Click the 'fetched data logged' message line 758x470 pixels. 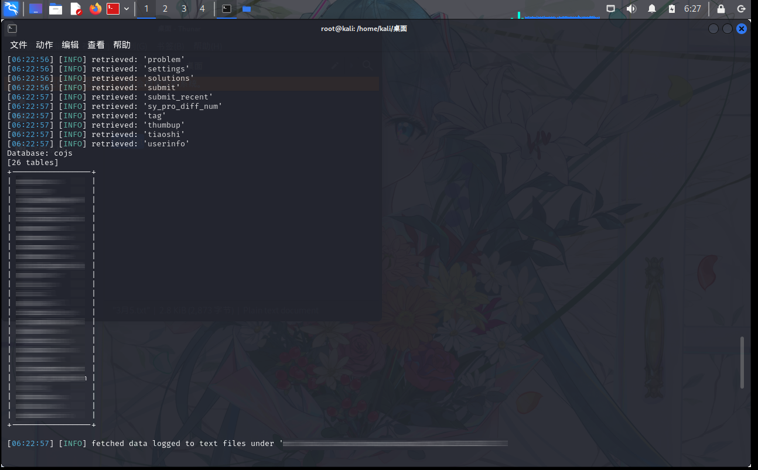[258, 443]
